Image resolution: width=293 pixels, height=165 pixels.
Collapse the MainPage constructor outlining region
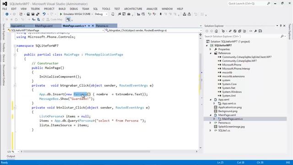point(15,68)
